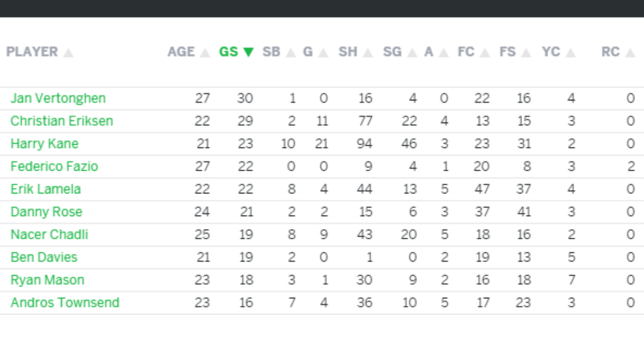Click the SG column sort triangle
644x363 pixels.
[412, 53]
